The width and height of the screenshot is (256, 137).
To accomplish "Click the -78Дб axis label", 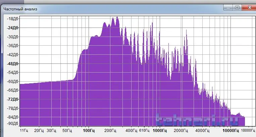I will [x=12, y=108].
